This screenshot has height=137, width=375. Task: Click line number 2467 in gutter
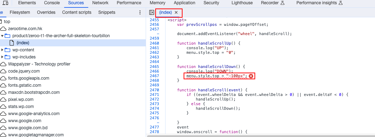(154, 76)
